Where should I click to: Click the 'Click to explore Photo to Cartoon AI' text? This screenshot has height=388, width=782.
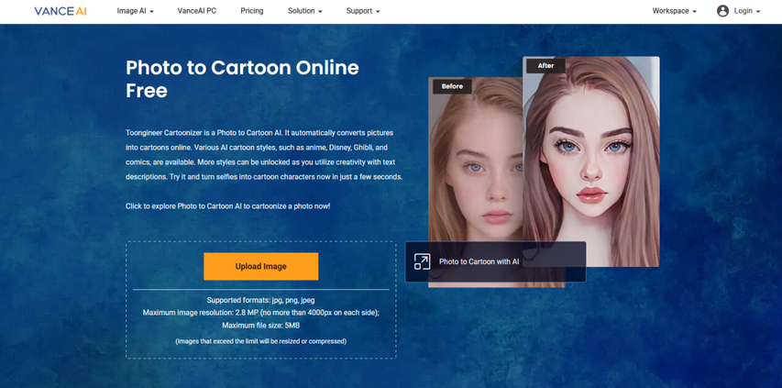pyautogui.click(x=227, y=206)
